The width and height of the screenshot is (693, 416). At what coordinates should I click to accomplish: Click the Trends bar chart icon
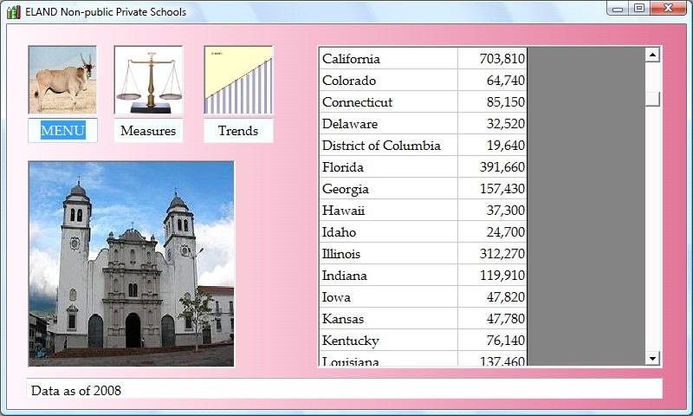pyautogui.click(x=238, y=80)
